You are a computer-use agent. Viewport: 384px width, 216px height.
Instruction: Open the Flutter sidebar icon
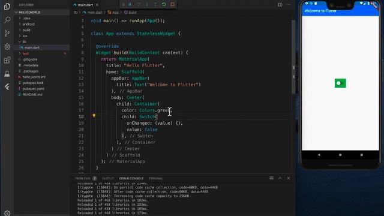click(x=7, y=86)
